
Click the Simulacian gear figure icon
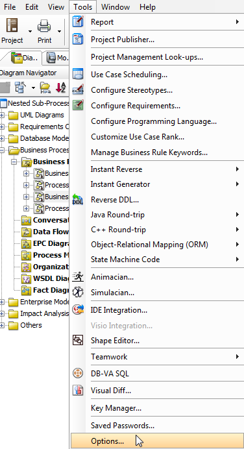click(78, 293)
